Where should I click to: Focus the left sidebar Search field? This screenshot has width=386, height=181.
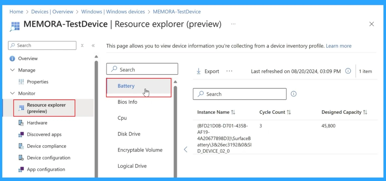click(x=42, y=45)
